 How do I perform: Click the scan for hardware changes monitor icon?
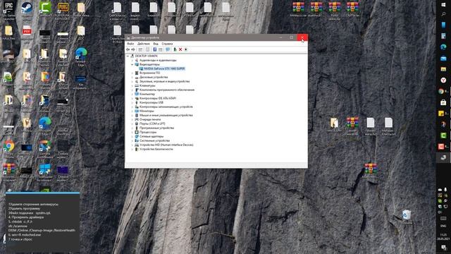(x=168, y=49)
